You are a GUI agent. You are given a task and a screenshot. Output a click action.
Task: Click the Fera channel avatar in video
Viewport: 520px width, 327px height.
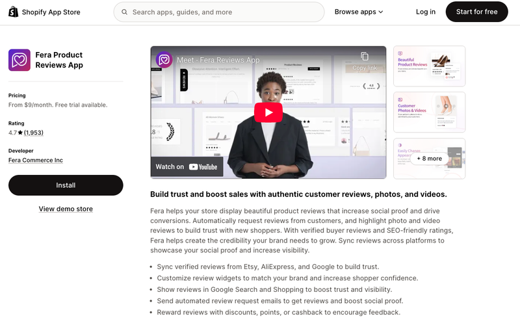pos(164,60)
